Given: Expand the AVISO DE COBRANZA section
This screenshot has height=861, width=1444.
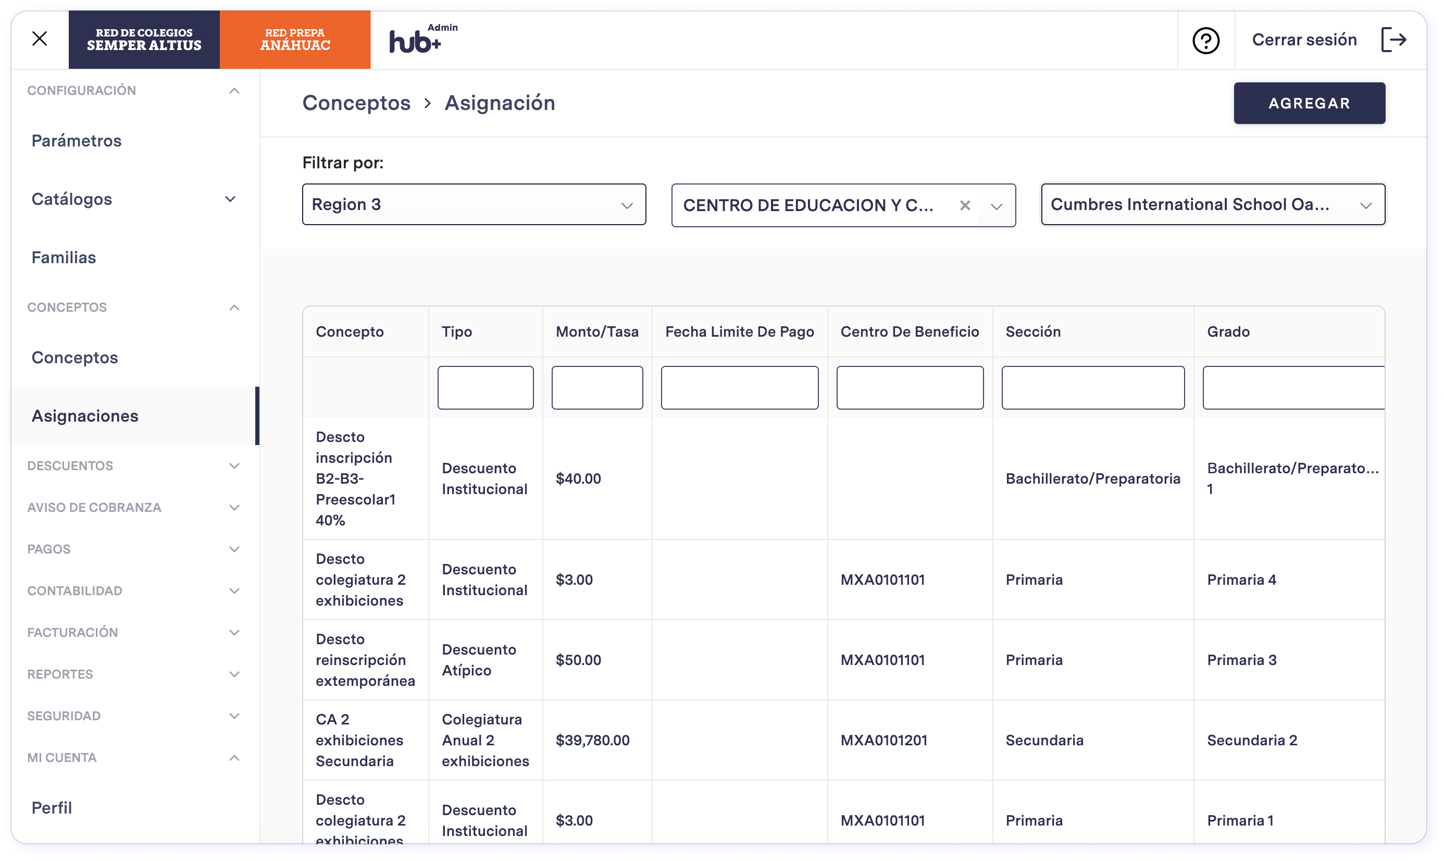Looking at the screenshot, I should coord(134,508).
